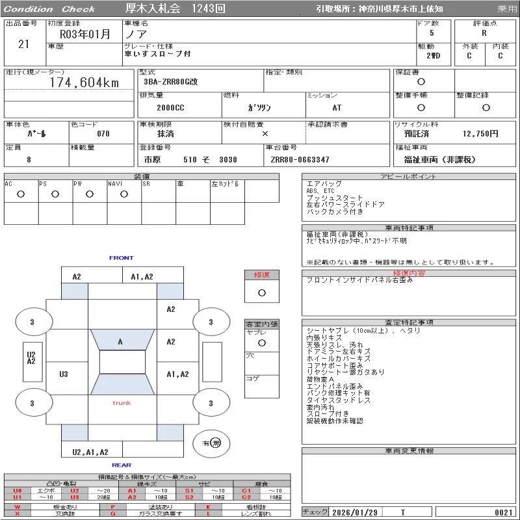Select the line エンドパネル歪み
The image size is (520, 520).
(335, 386)
